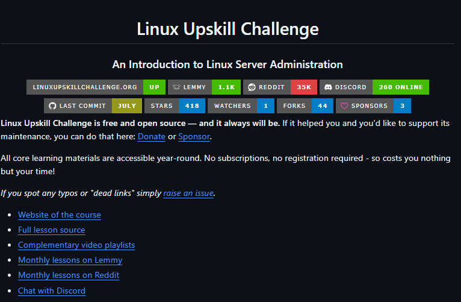Click 'An Introduction to Linux Server Administration' subheading
The width and height of the screenshot is (461, 302).
coord(227,64)
